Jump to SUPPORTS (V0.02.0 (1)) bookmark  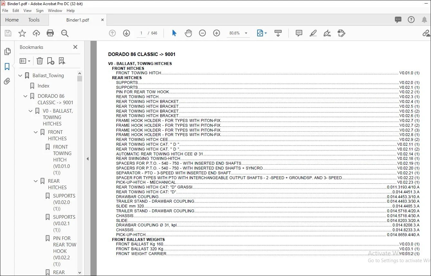tap(64, 202)
